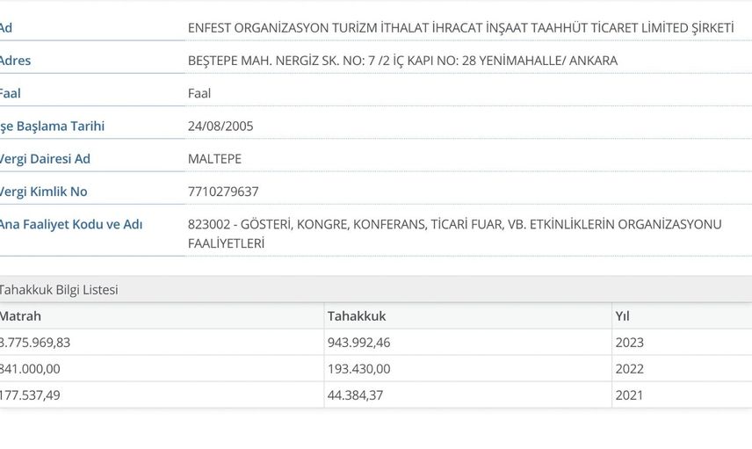Select the tax ID 7710279637
Screen dimensions: 752x449
tap(223, 192)
